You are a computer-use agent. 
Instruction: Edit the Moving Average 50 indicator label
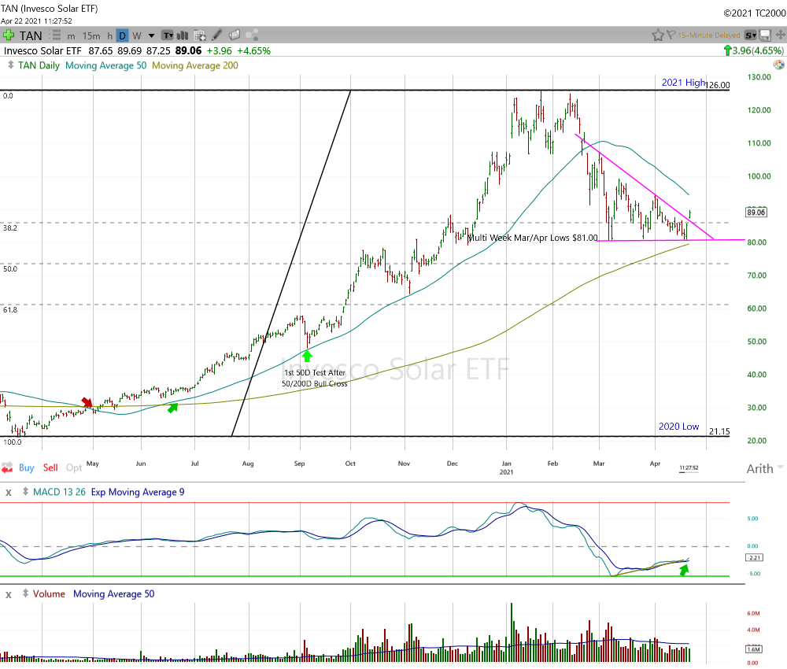pos(106,65)
